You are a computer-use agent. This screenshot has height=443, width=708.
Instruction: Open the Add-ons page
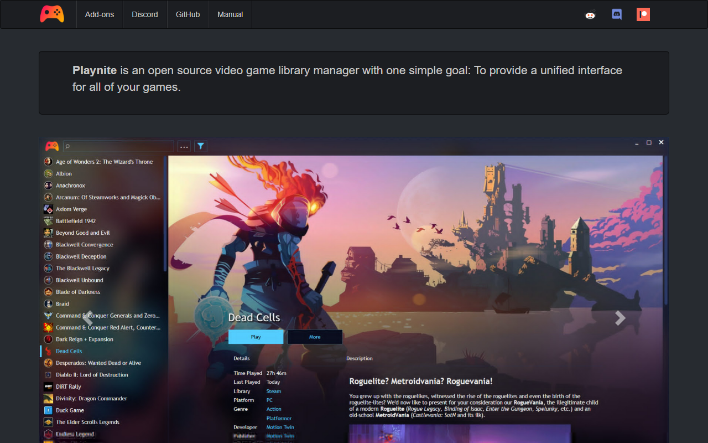pos(100,14)
